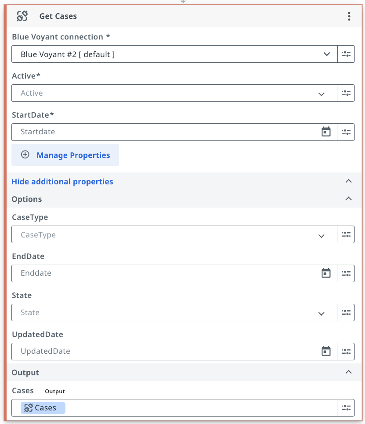Click Manage Properties button

(x=65, y=155)
